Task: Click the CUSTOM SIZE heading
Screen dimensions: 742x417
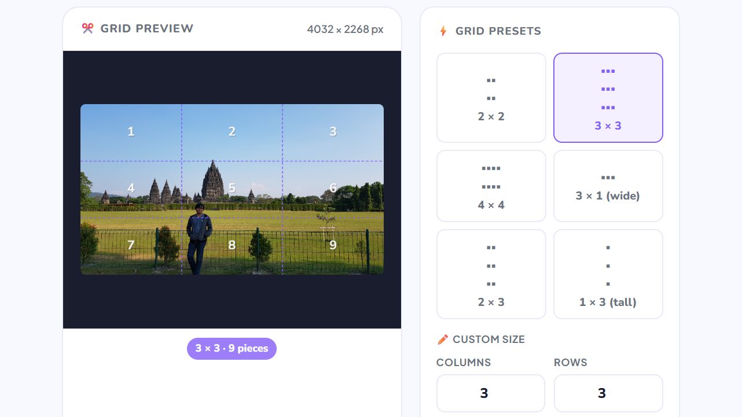Action: (488, 339)
